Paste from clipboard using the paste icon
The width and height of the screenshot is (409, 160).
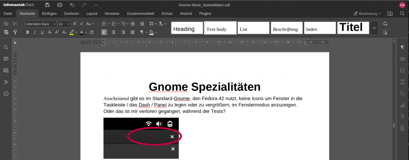point(6,32)
